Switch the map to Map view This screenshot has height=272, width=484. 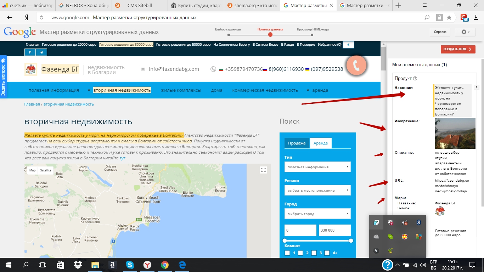point(32,170)
